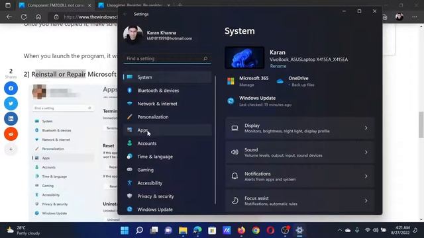This screenshot has width=424, height=238.
Task: Open Time & language settings
Action: [x=167, y=157]
